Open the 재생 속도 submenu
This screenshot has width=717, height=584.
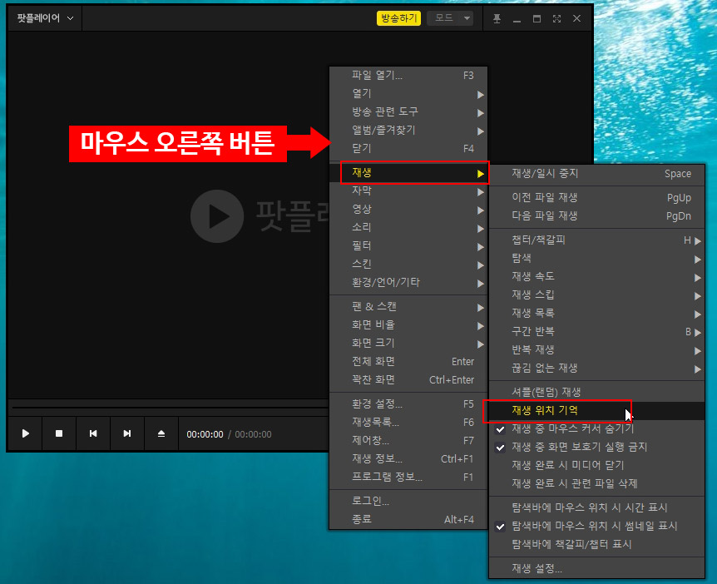tap(596, 277)
